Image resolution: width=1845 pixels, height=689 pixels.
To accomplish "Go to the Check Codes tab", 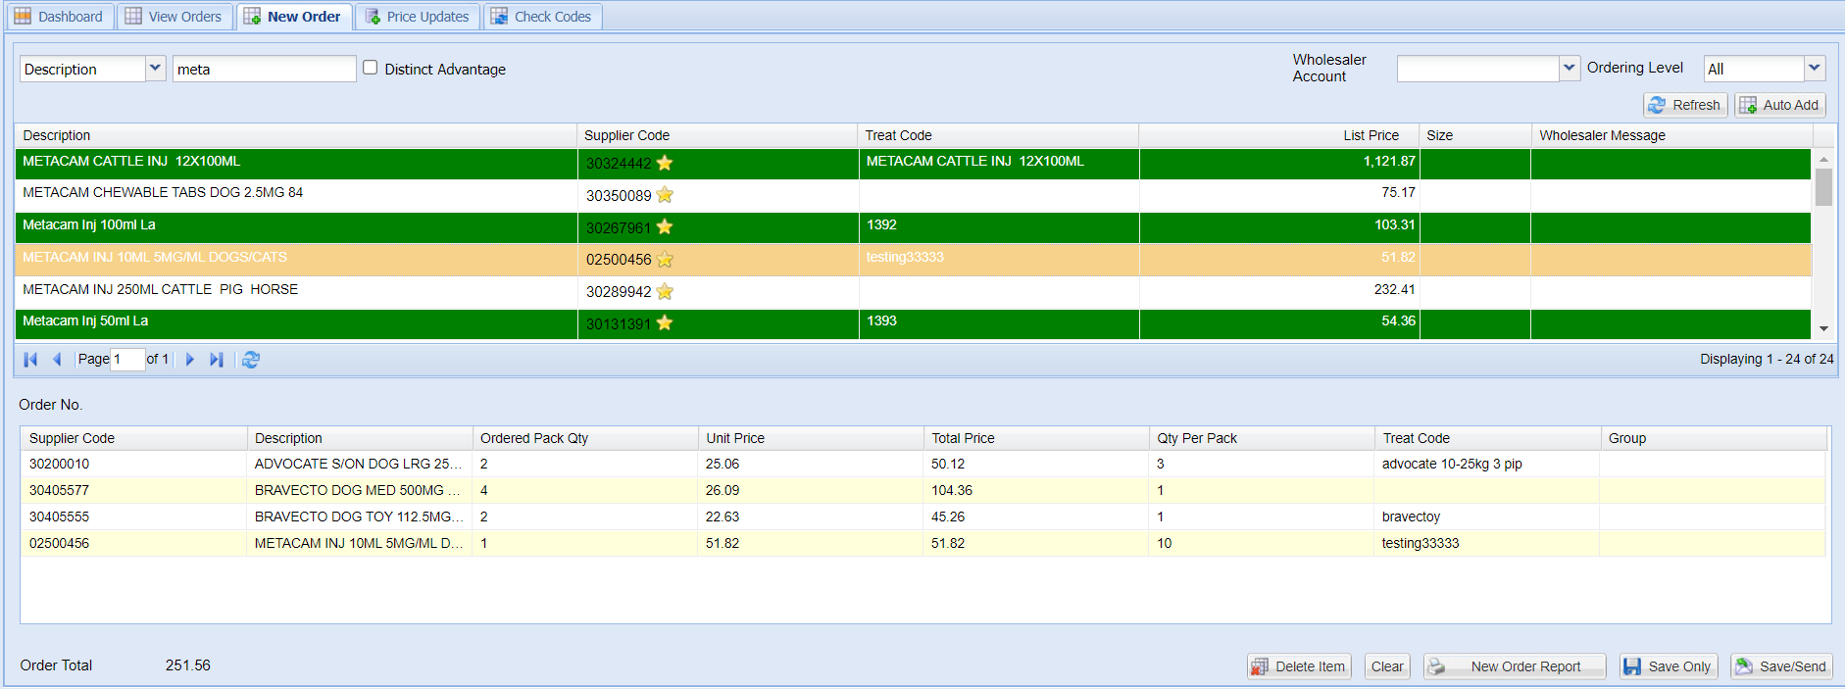I will click(542, 17).
